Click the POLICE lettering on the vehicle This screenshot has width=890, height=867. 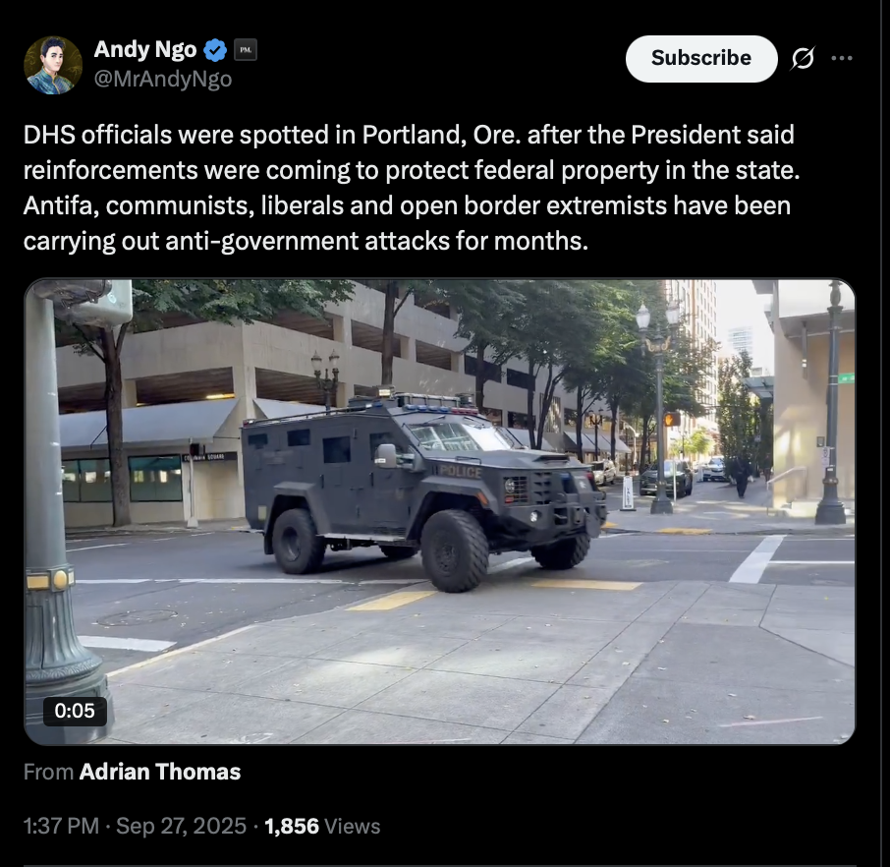[x=461, y=472]
